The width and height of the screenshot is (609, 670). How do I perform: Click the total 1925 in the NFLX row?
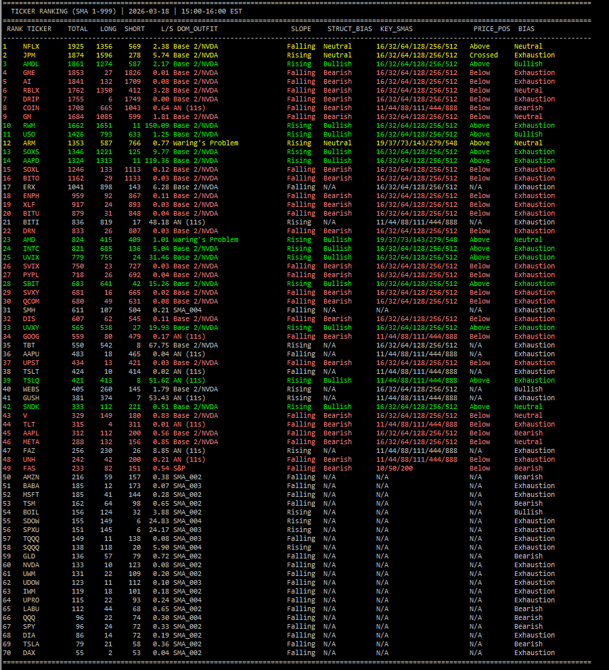point(76,46)
